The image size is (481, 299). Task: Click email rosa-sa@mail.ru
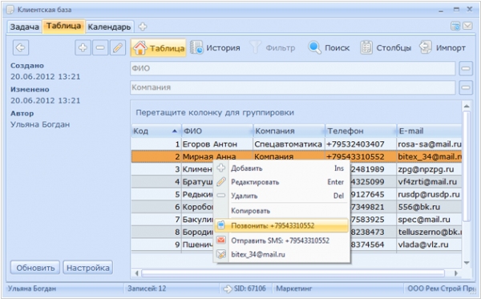coord(430,144)
